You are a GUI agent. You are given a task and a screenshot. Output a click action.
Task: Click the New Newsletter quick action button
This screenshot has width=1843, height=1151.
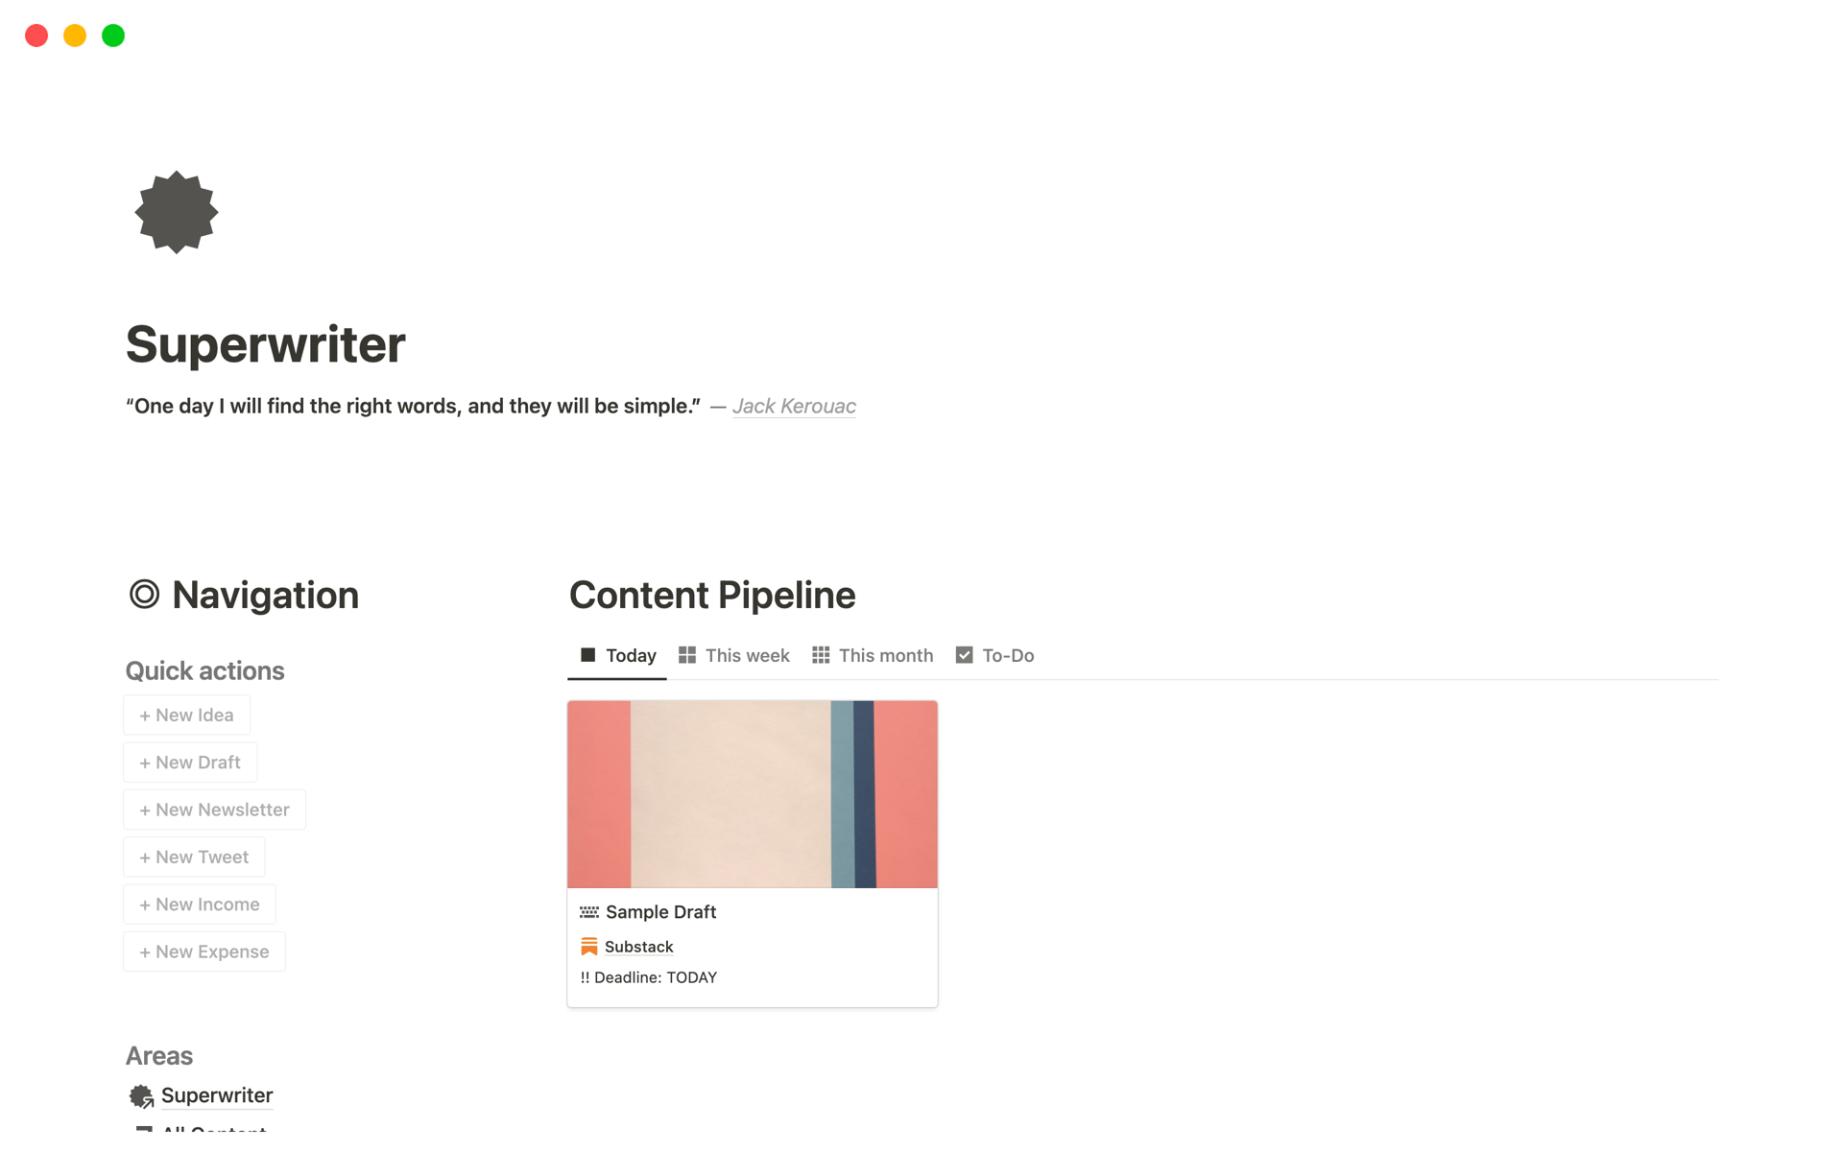click(x=215, y=809)
